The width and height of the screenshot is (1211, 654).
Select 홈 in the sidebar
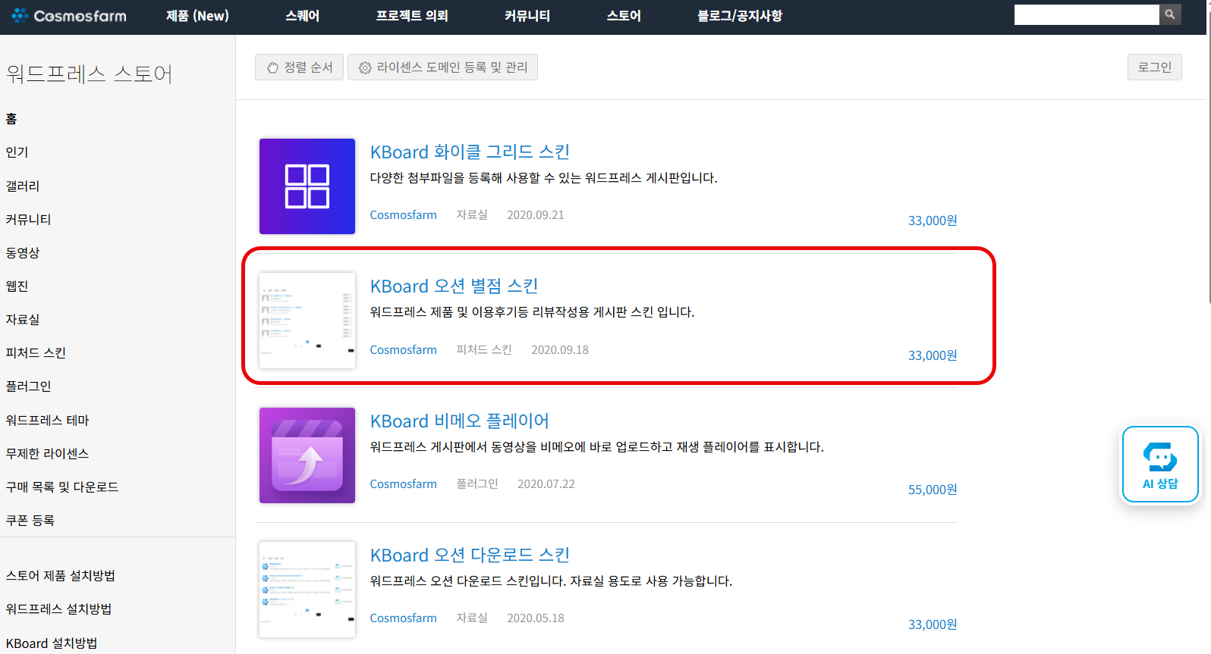click(x=11, y=119)
